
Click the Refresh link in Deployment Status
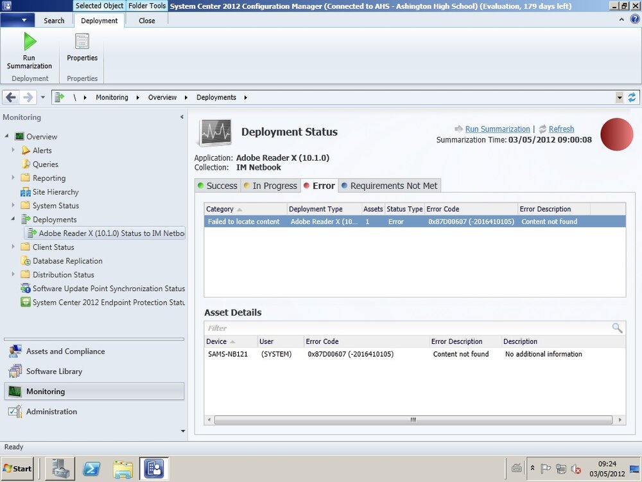click(x=561, y=129)
